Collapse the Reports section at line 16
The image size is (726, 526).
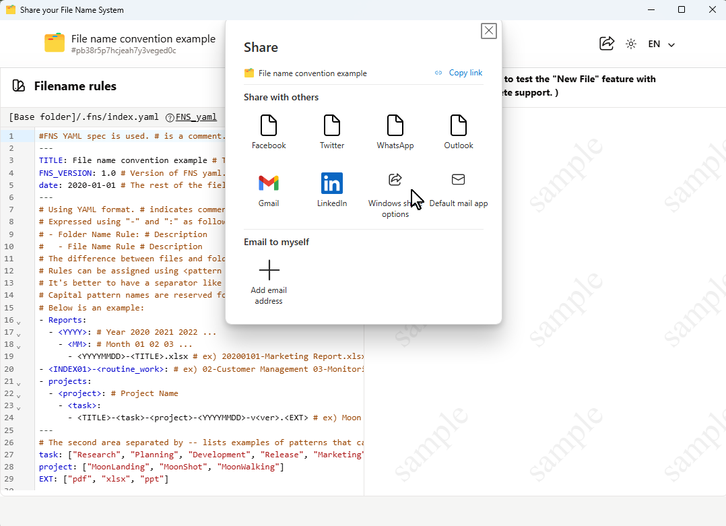click(x=18, y=323)
